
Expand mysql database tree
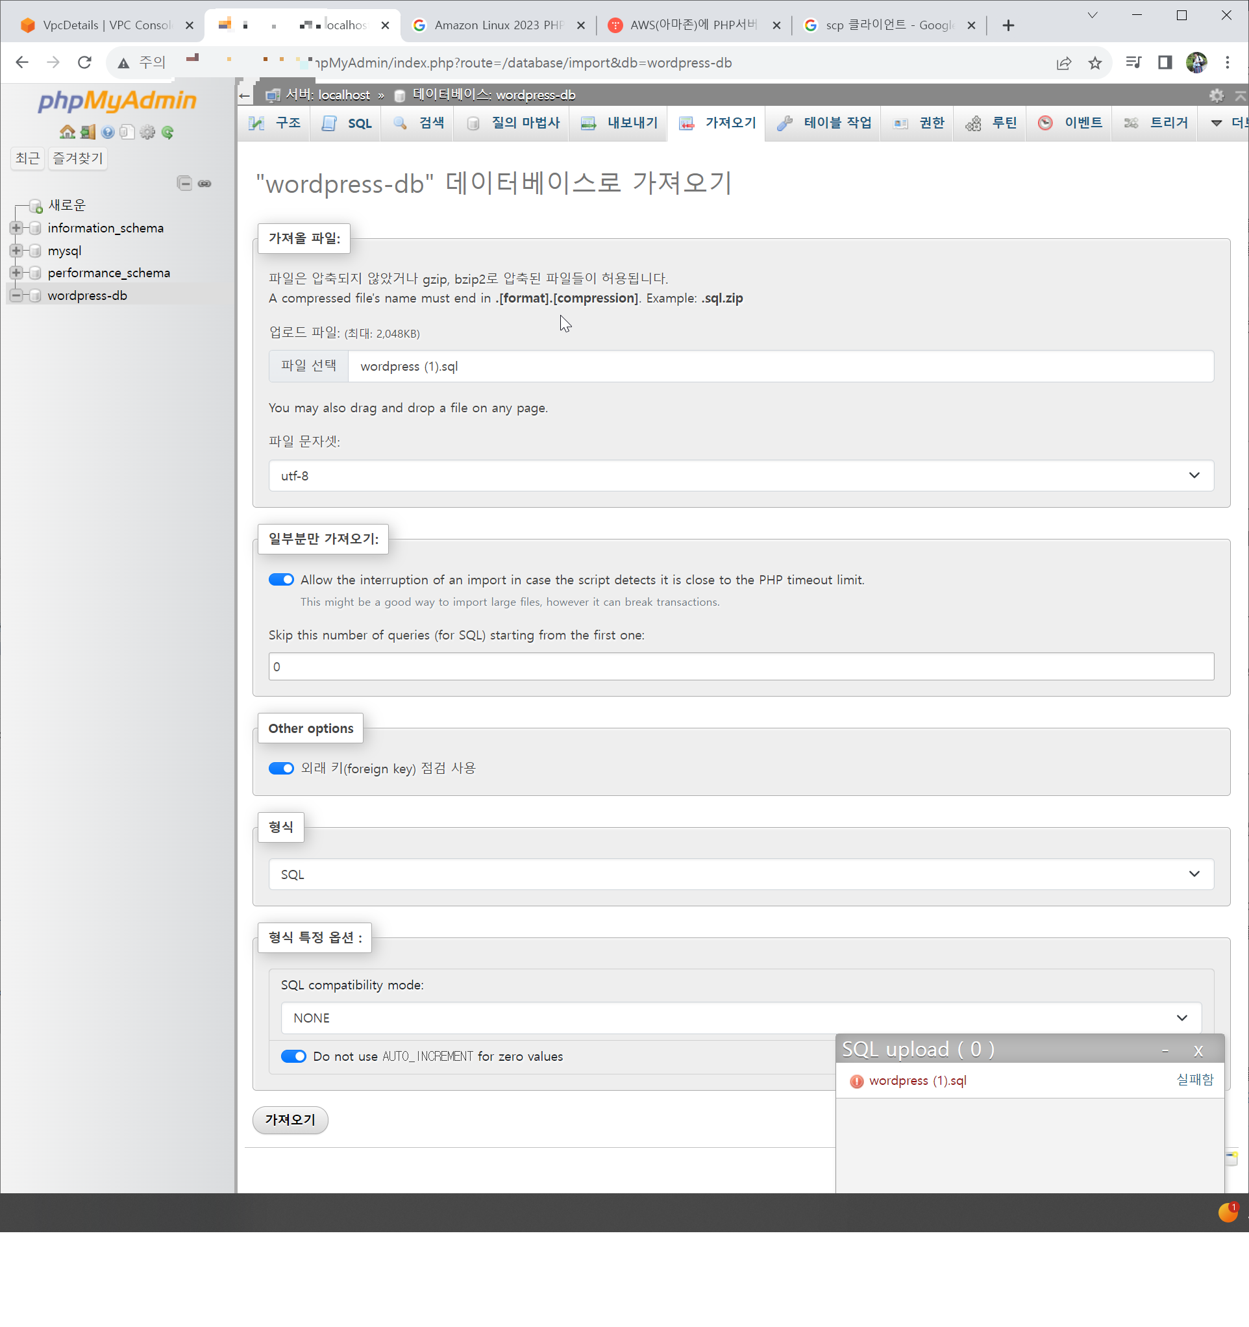click(x=16, y=251)
